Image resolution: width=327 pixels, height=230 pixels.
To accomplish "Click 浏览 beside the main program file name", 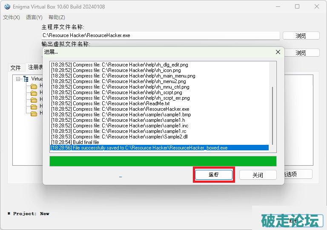I will click(301, 36).
